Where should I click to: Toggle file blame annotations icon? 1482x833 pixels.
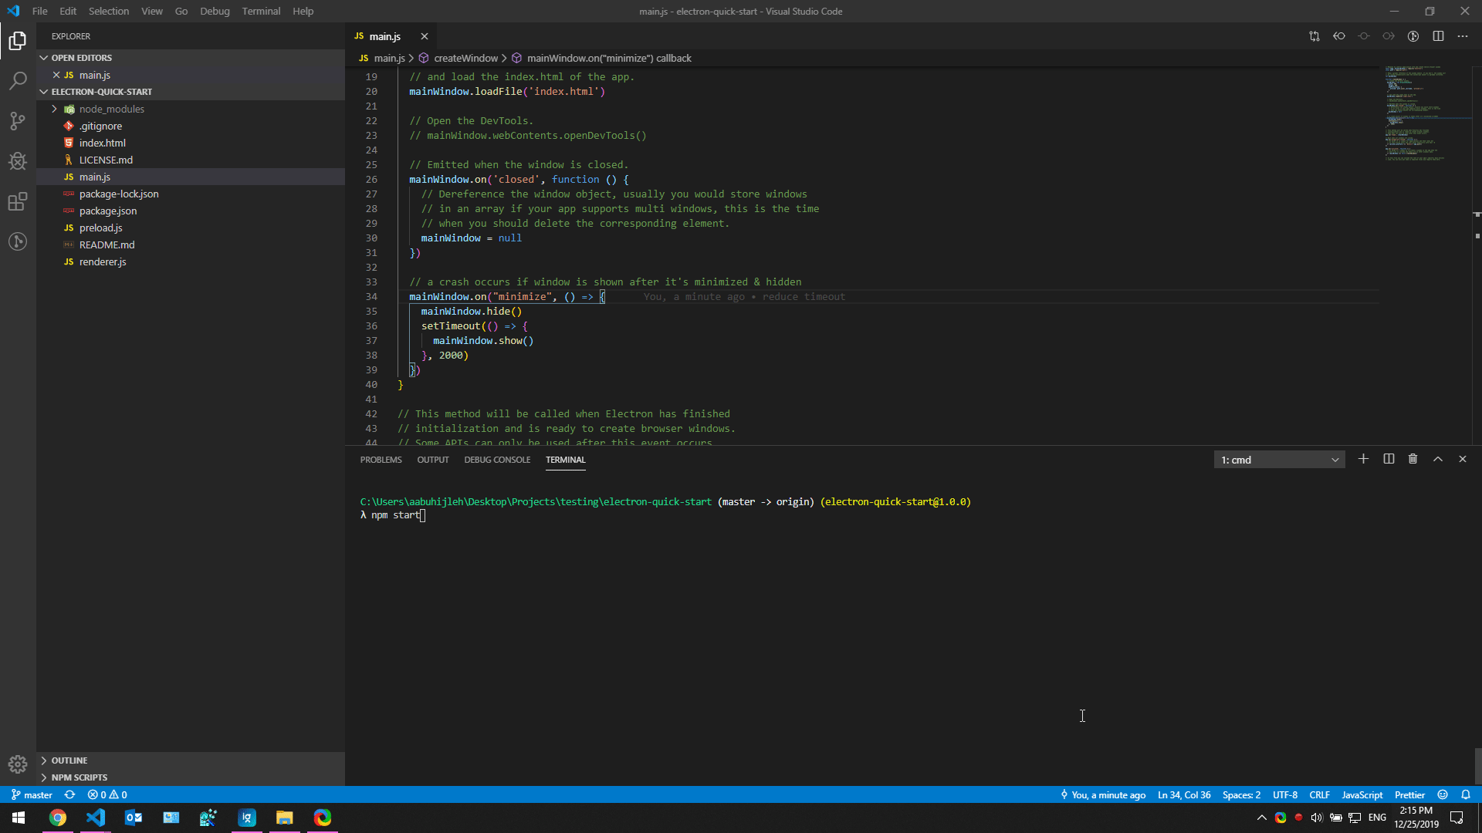[1413, 36]
